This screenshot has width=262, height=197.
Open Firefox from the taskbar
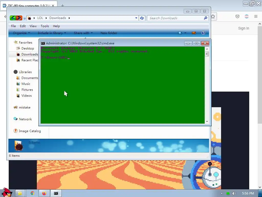44,193
